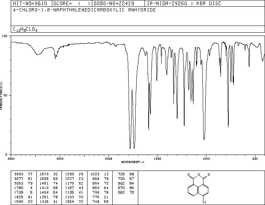
Task: Click peak table entry 3077
Action: click(x=19, y=179)
